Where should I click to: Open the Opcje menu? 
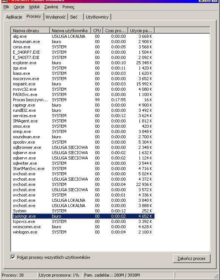(x=19, y=7)
